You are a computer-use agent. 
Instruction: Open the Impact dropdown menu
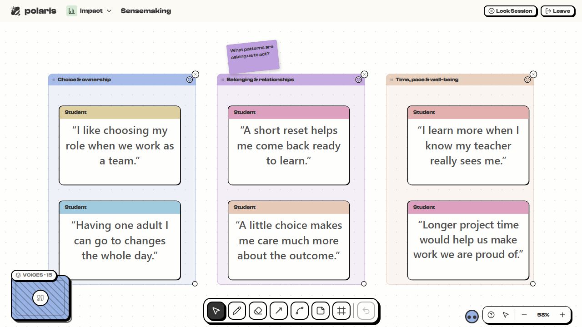click(x=89, y=11)
